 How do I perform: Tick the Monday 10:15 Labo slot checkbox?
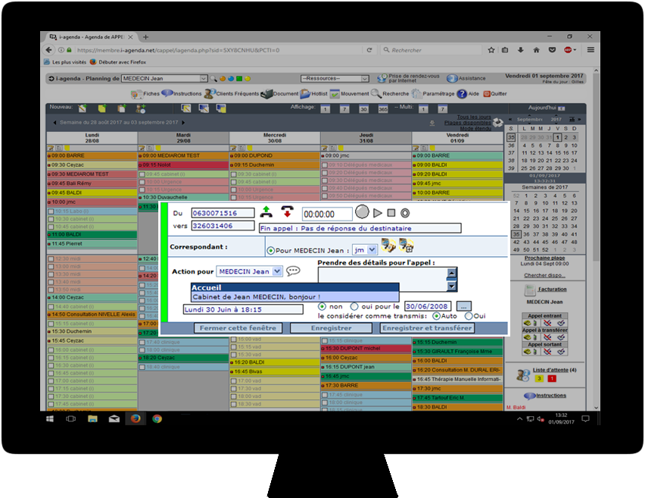(51, 211)
